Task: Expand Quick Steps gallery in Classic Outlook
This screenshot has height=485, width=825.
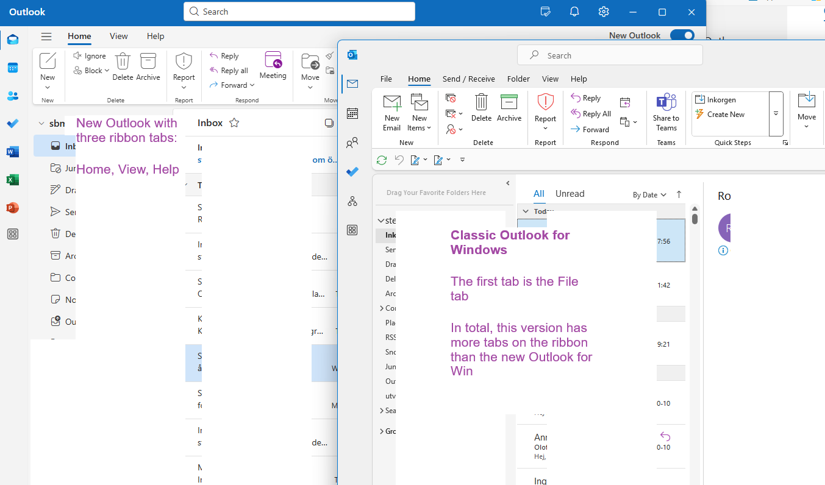Action: click(776, 113)
